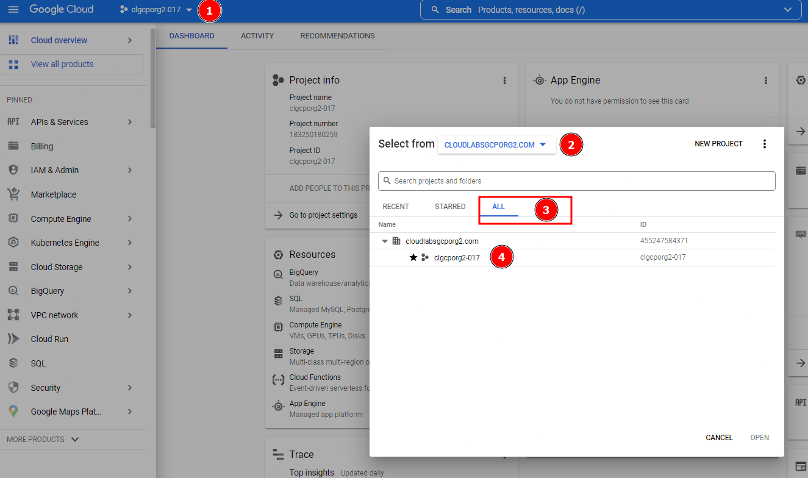The image size is (808, 478).
Task: Open App Engine card options menu
Action: 766,80
